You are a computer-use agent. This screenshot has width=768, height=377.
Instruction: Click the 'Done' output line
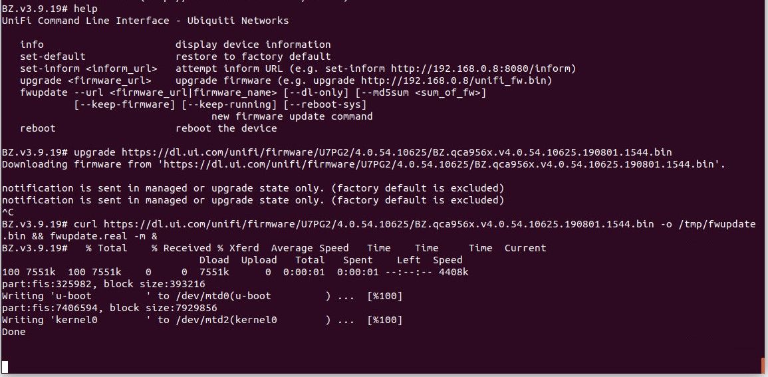(x=14, y=332)
